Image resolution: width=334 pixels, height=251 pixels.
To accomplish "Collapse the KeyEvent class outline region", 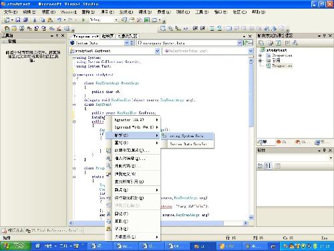I will coord(74,104).
